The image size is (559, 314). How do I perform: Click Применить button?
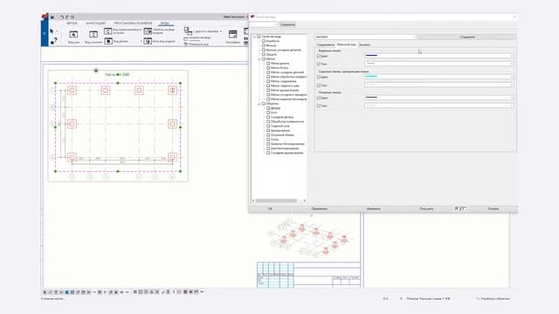(x=319, y=208)
